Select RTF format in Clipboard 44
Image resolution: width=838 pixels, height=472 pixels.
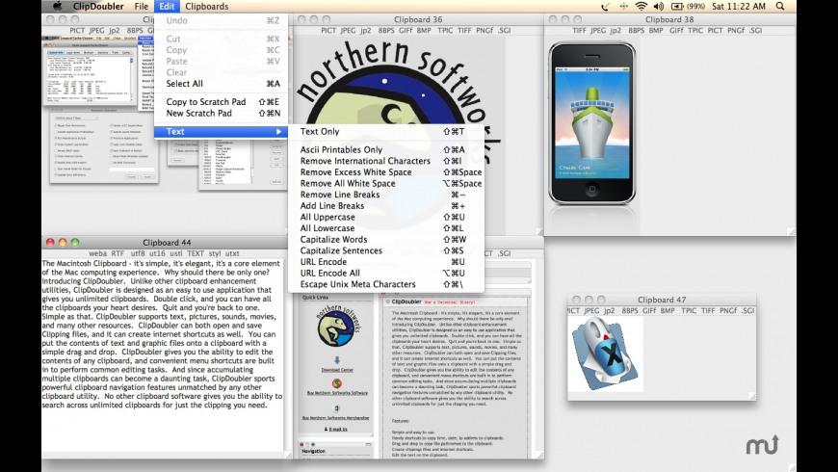tap(118, 253)
